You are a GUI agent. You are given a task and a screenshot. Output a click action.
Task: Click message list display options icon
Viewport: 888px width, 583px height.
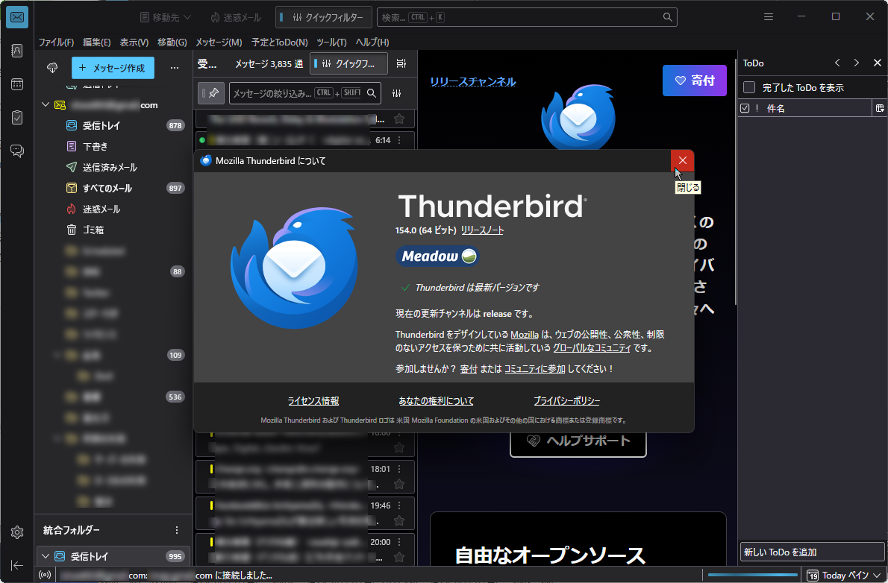coord(401,63)
